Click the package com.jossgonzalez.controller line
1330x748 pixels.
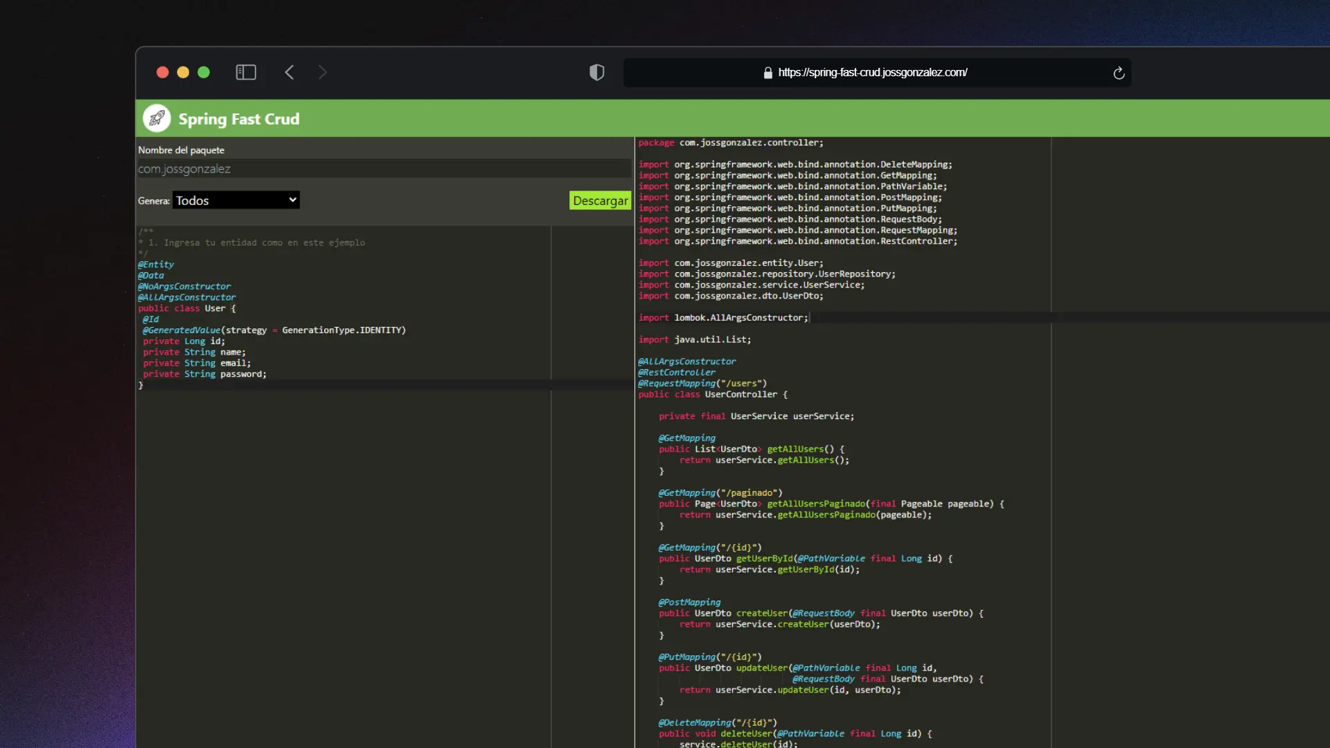coord(731,143)
